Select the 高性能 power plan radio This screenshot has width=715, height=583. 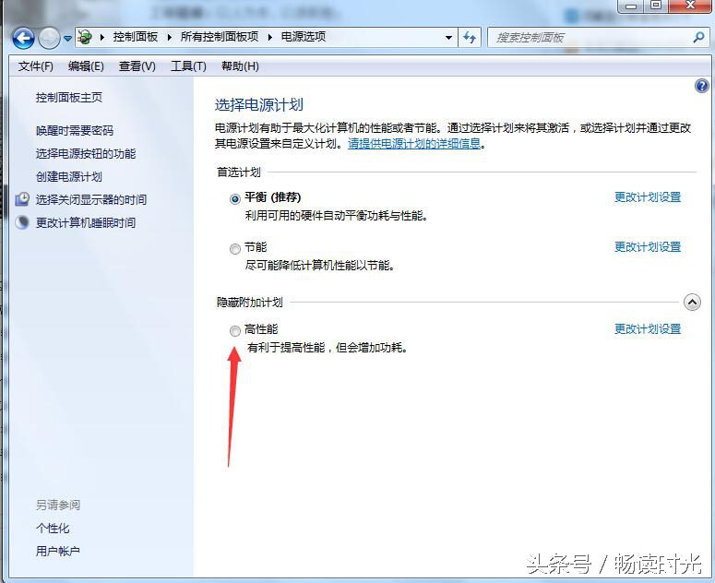(x=235, y=331)
